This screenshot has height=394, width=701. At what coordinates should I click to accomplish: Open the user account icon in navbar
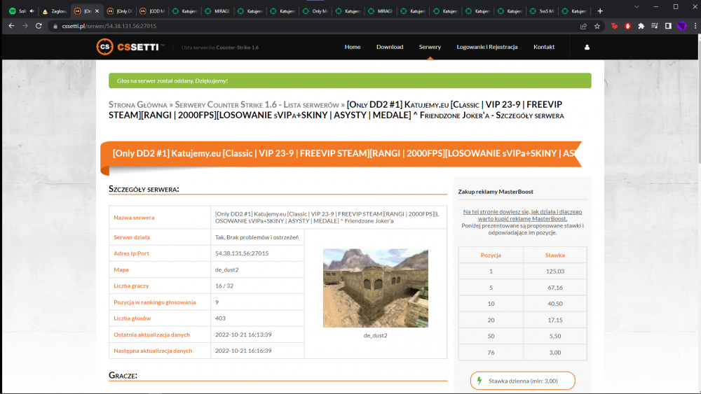pyautogui.click(x=587, y=48)
